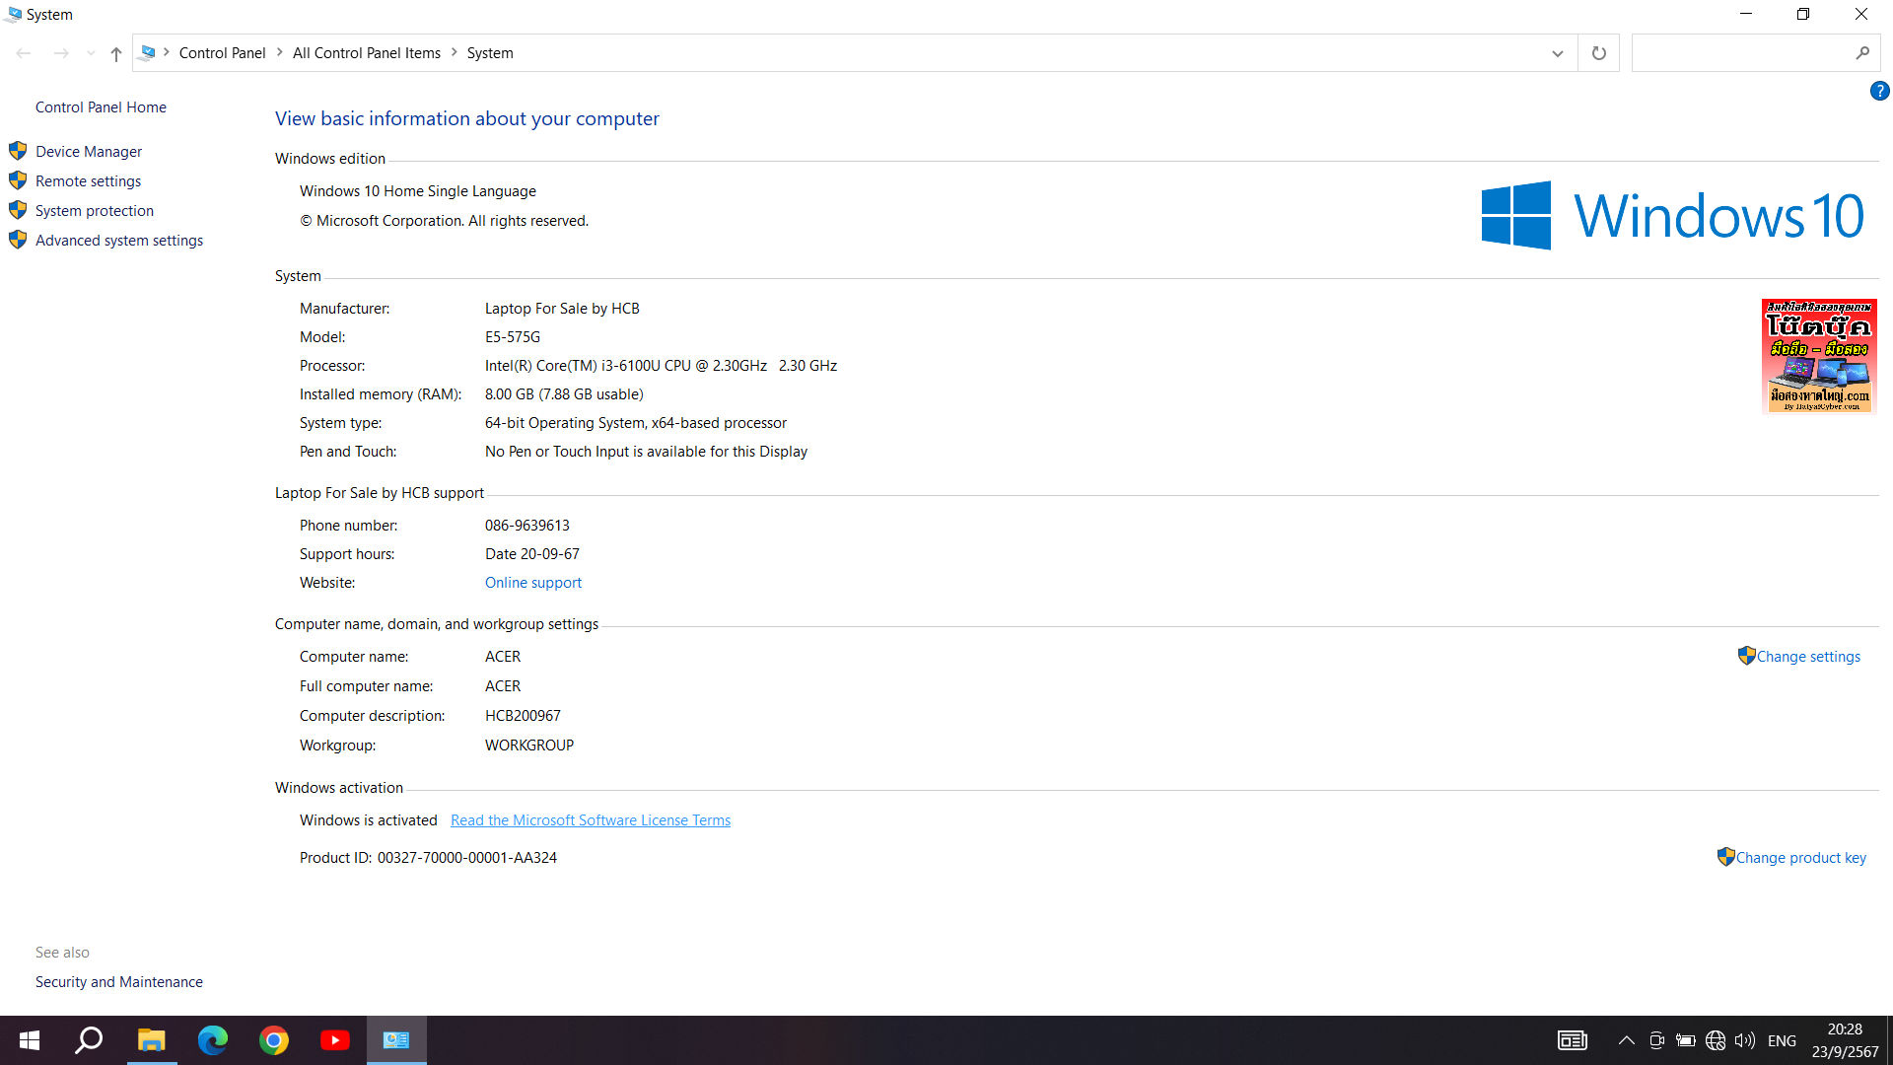
Task: Open Remote settings link
Action: (88, 180)
